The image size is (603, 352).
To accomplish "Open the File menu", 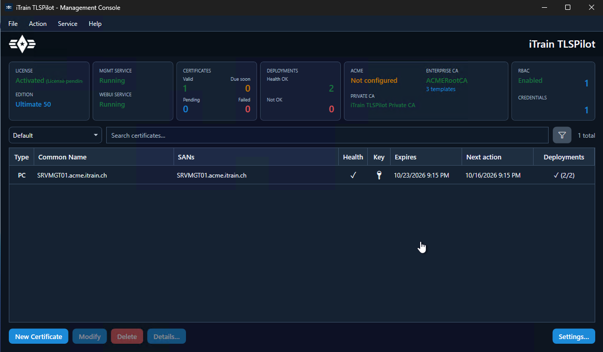I will click(x=13, y=24).
